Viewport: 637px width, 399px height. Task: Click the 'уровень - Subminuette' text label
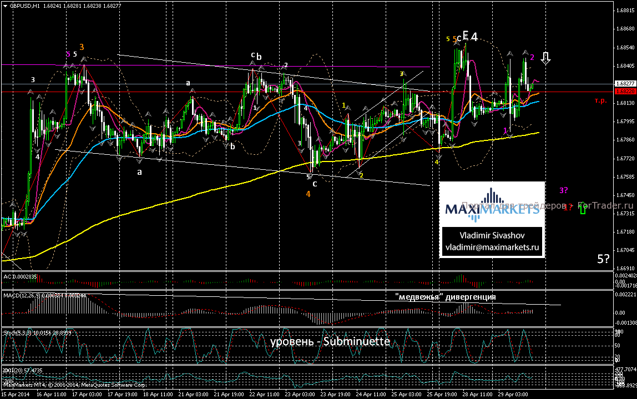[330, 341]
